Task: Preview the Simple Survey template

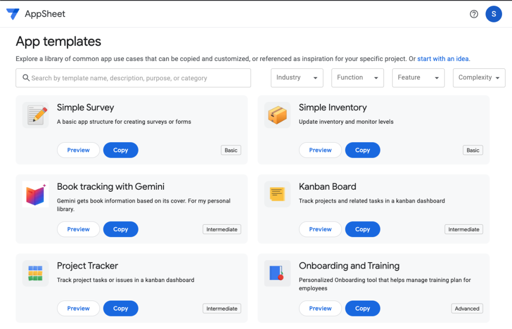Action: [78, 150]
